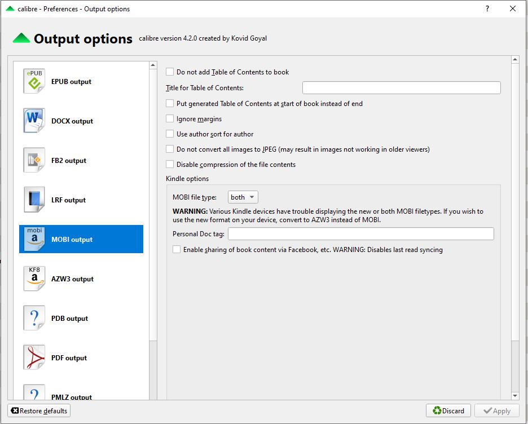Enable Do not add Table of Contents
This screenshot has width=528, height=424.
click(170, 72)
